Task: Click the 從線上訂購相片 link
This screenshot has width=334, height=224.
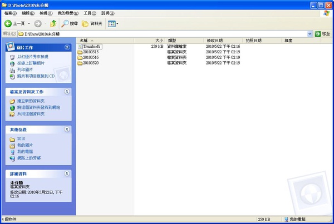Action: pyautogui.click(x=31, y=63)
